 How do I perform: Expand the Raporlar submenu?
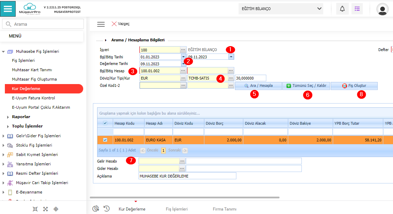click(8, 117)
